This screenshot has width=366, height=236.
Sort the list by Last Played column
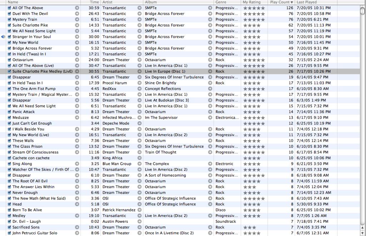316,2
